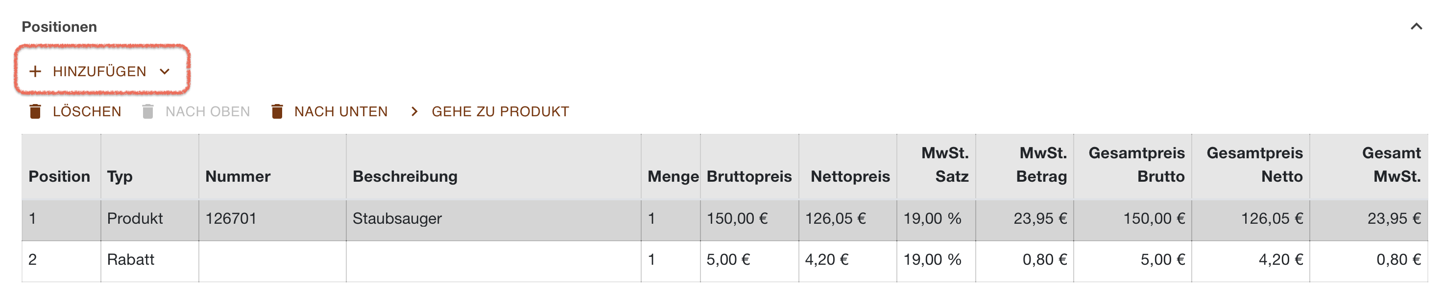Click the chevron before Gehe zu Produkt
This screenshot has width=1444, height=297.
(414, 111)
